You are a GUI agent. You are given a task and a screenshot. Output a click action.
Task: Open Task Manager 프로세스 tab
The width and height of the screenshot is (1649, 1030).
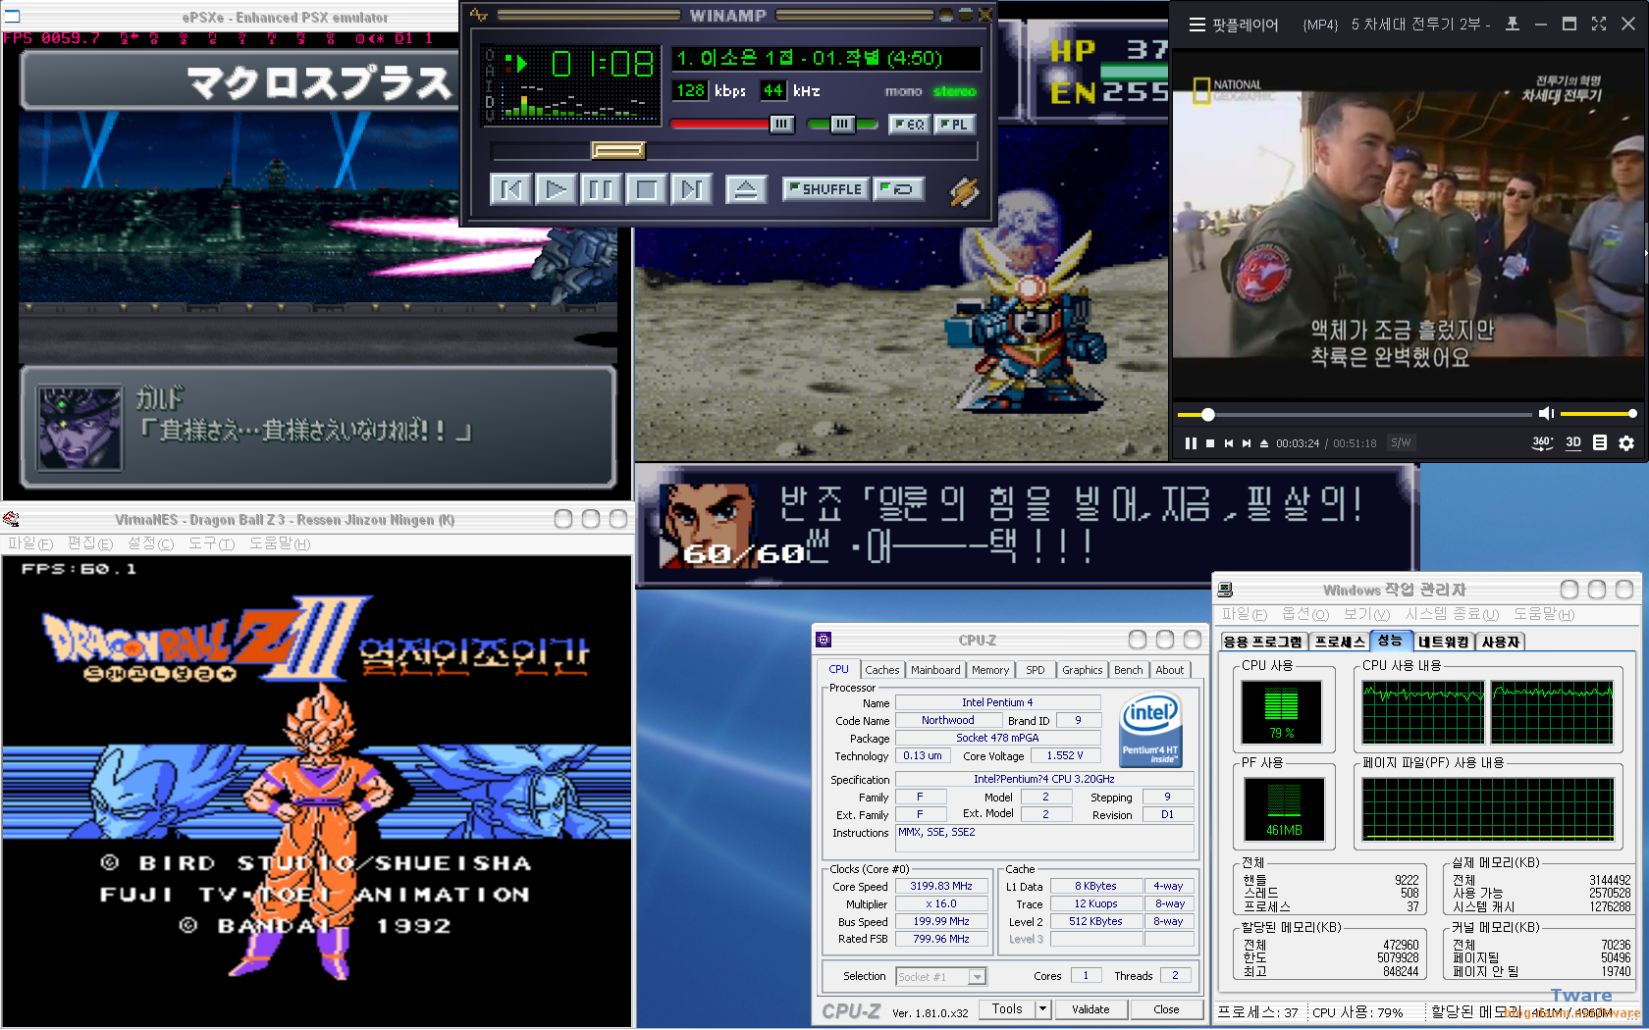(1340, 642)
